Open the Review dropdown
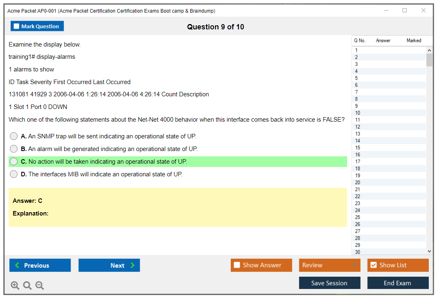 coord(329,265)
